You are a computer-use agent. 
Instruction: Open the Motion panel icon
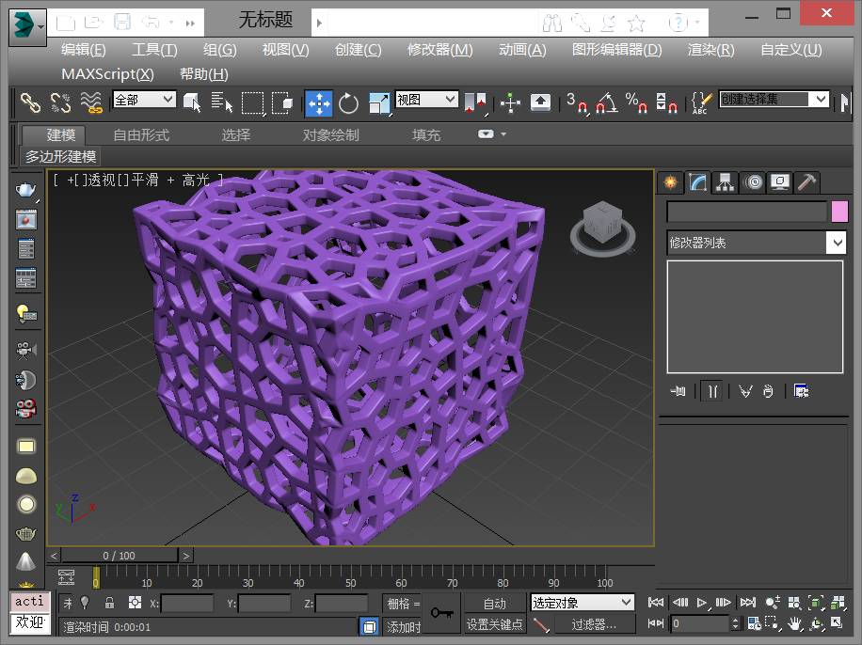pyautogui.click(x=754, y=182)
